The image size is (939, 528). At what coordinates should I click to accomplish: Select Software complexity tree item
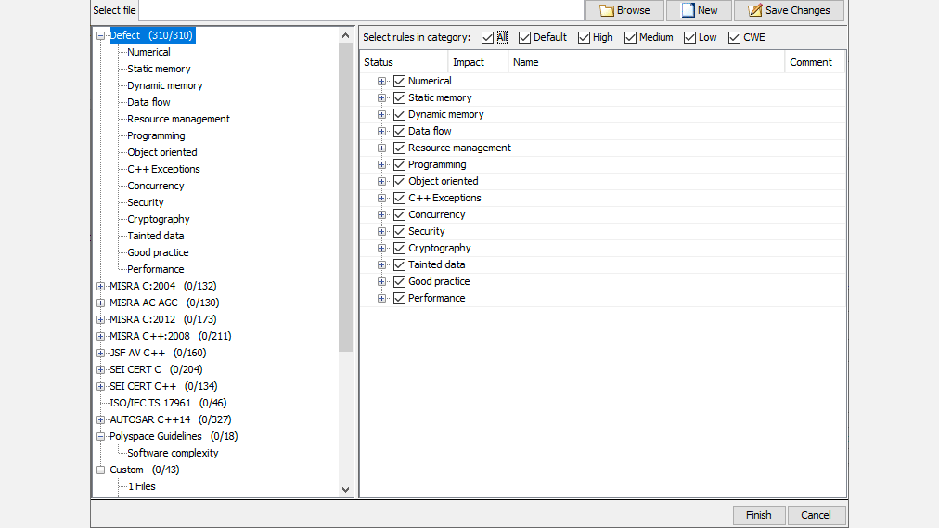click(173, 453)
